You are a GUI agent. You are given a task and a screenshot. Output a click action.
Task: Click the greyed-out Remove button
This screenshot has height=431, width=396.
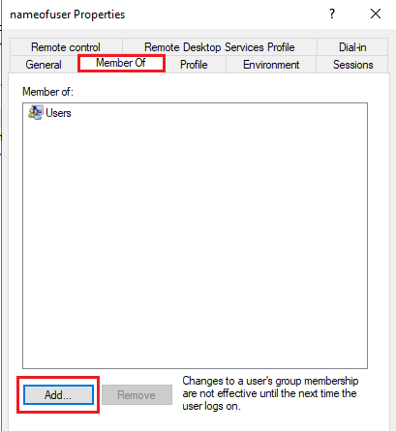[137, 394]
